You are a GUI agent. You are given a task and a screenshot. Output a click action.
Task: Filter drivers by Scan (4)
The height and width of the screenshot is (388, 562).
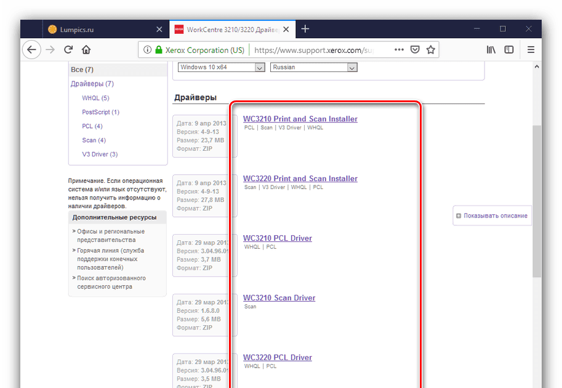(94, 140)
